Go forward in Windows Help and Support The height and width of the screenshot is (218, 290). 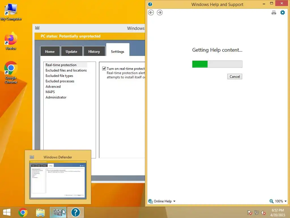point(160,12)
